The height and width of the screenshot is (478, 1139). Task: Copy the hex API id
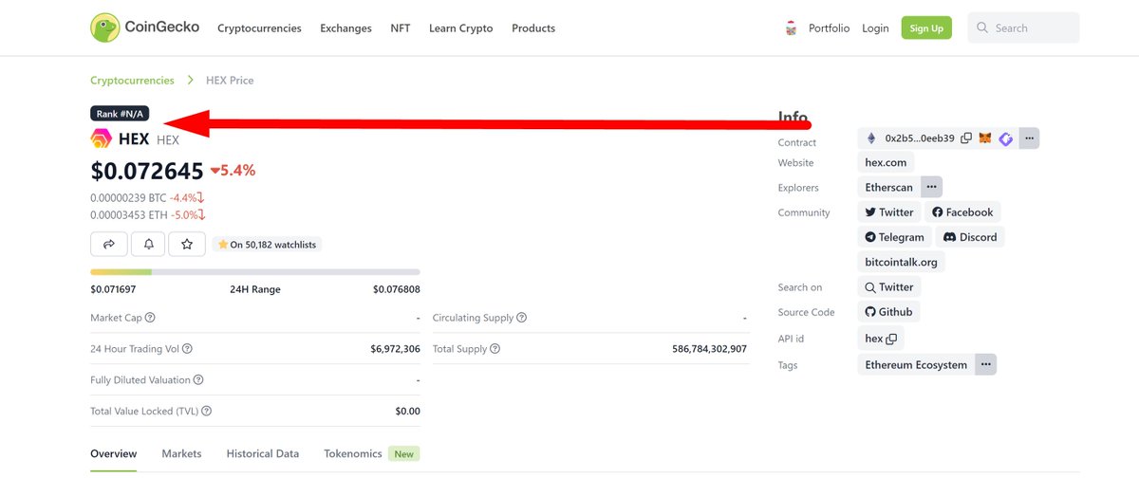click(x=892, y=339)
